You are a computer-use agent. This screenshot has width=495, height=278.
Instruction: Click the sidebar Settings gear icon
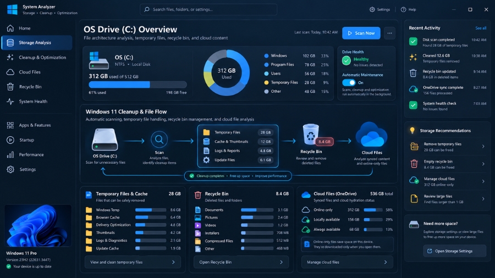pos(10,170)
